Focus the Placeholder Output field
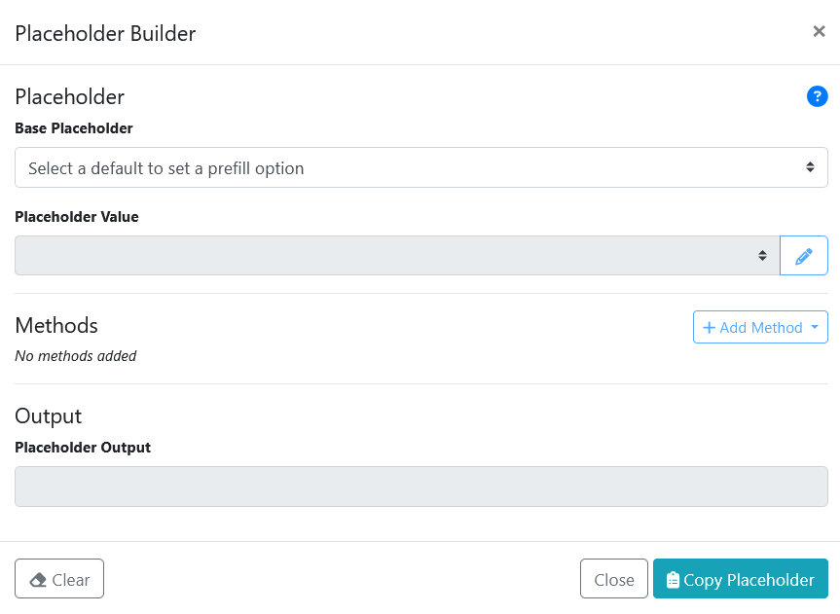This screenshot has height=614, width=840. (x=420, y=487)
